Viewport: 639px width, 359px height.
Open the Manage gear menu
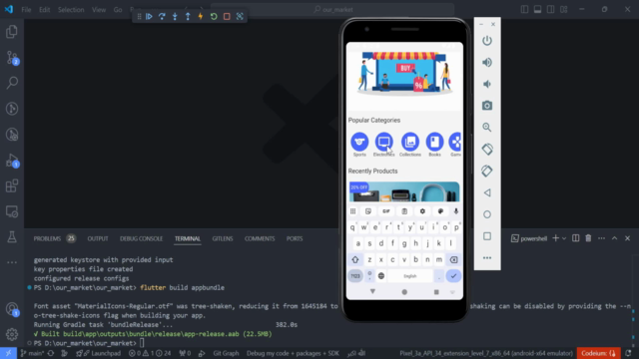[x=12, y=334]
